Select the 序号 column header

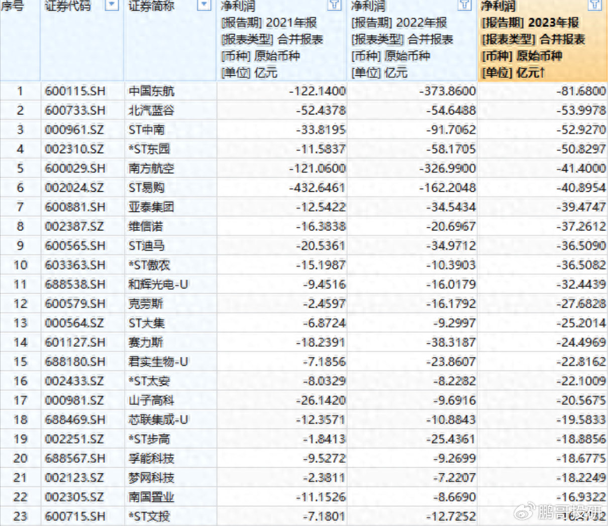coord(13,6)
